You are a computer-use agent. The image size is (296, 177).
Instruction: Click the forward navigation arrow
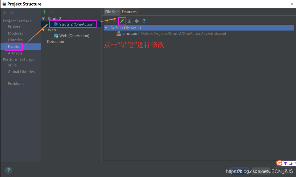pos(12,13)
